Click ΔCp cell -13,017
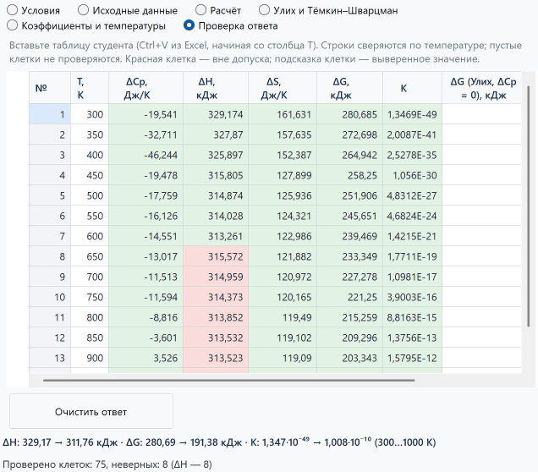 click(x=145, y=256)
